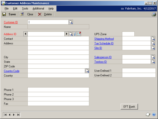
Task: Click into the Country Code field
Action: [56, 71]
